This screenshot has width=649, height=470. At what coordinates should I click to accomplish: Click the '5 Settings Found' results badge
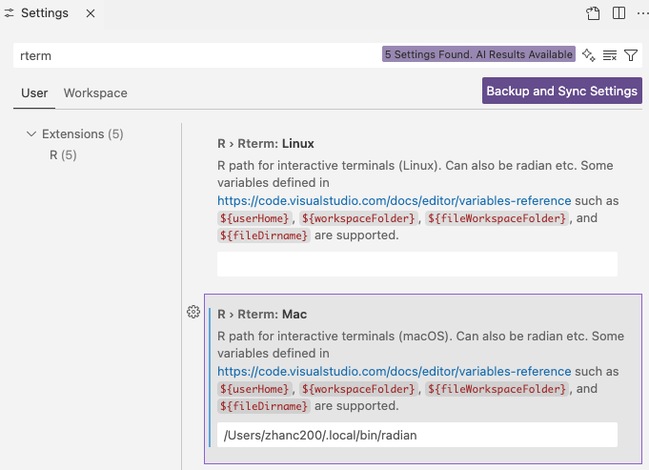click(x=478, y=55)
